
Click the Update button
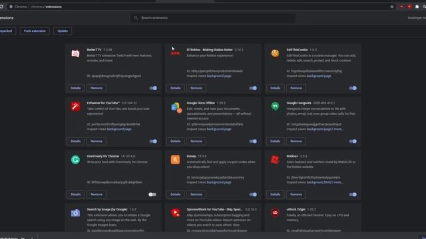click(x=63, y=31)
